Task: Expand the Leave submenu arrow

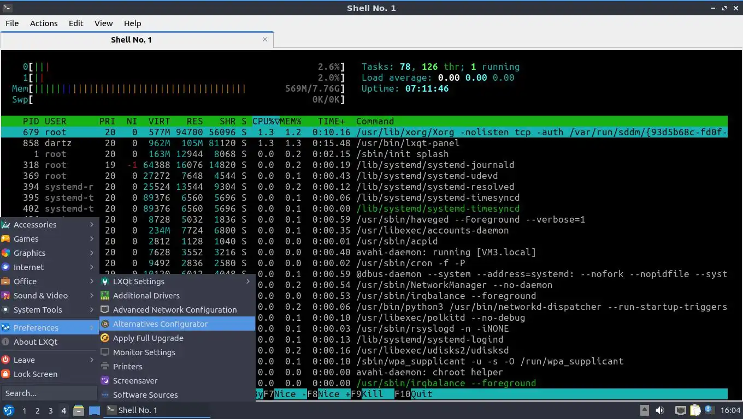Action: [92, 360]
